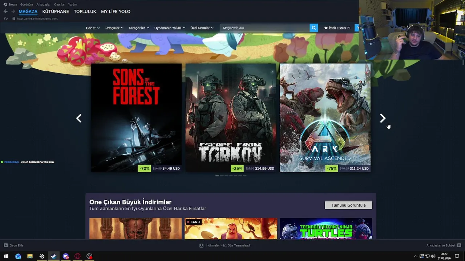Image resolution: width=465 pixels, height=261 pixels.
Task: Switch to the KÜTÜPHANE tab
Action: pos(56,12)
